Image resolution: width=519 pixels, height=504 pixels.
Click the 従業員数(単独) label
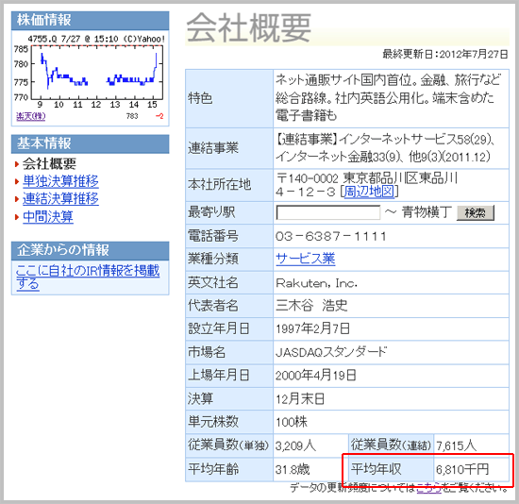(x=228, y=445)
